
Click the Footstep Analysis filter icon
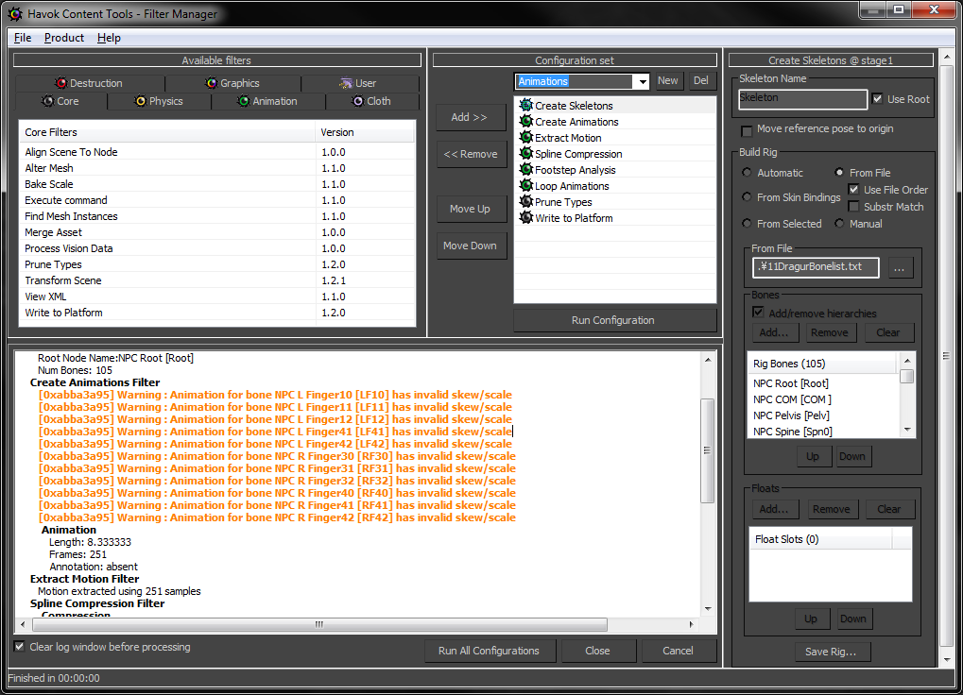click(x=526, y=169)
